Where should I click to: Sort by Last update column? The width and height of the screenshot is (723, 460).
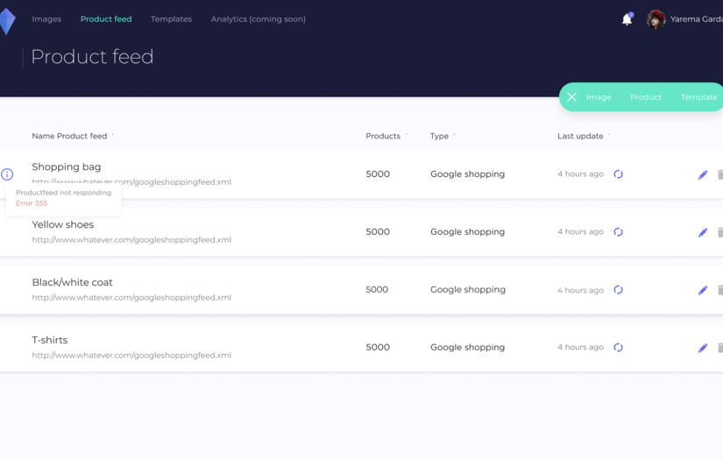(x=580, y=136)
